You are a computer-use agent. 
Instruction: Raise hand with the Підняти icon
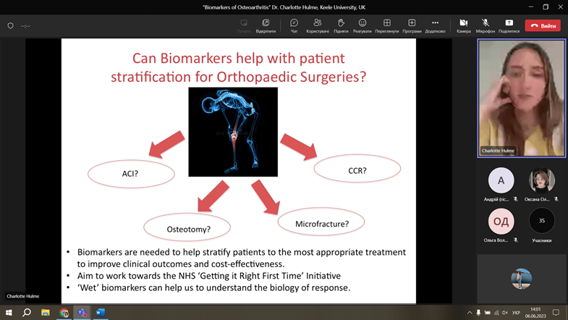pyautogui.click(x=340, y=25)
